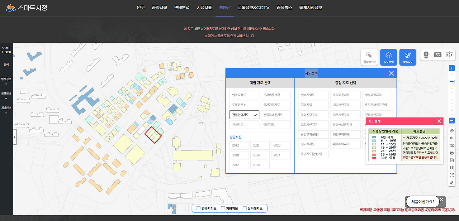Close the 지도범례 legend popup

click(x=439, y=121)
